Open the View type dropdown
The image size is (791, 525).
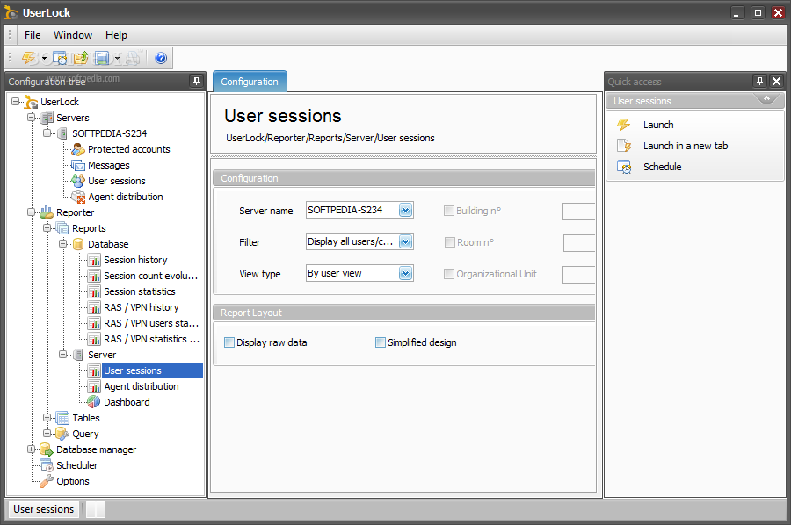(x=405, y=273)
